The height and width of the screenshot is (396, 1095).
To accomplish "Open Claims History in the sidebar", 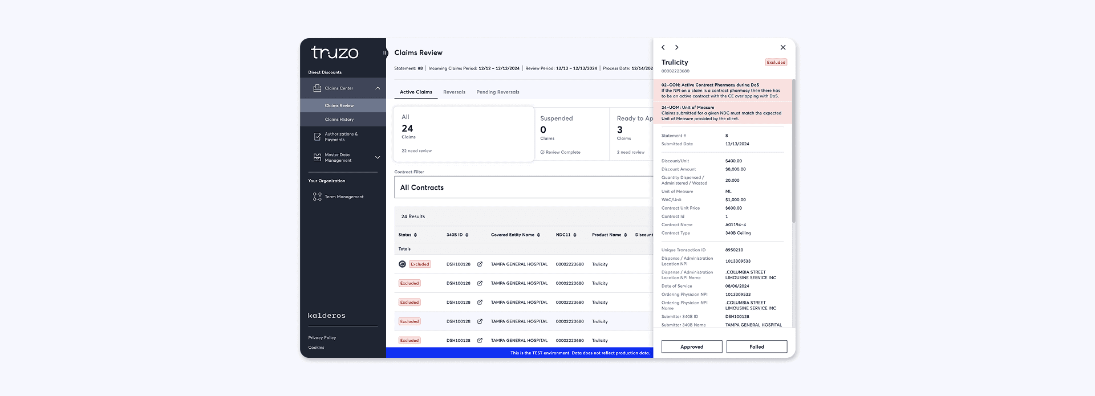I will [x=343, y=119].
